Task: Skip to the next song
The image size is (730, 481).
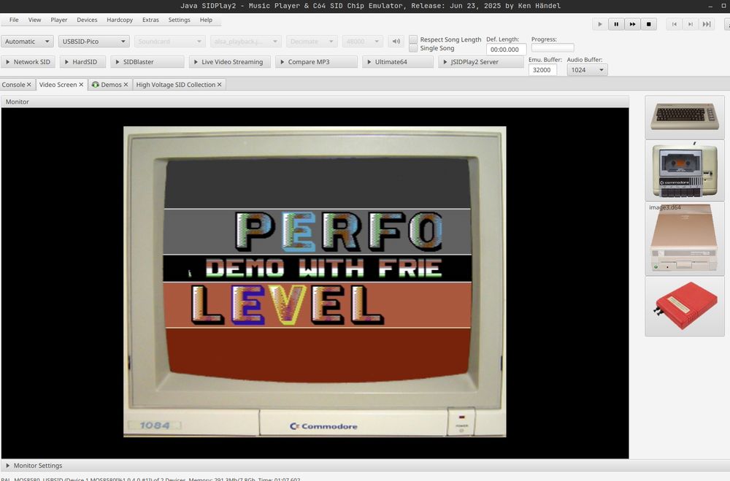Action: point(691,24)
